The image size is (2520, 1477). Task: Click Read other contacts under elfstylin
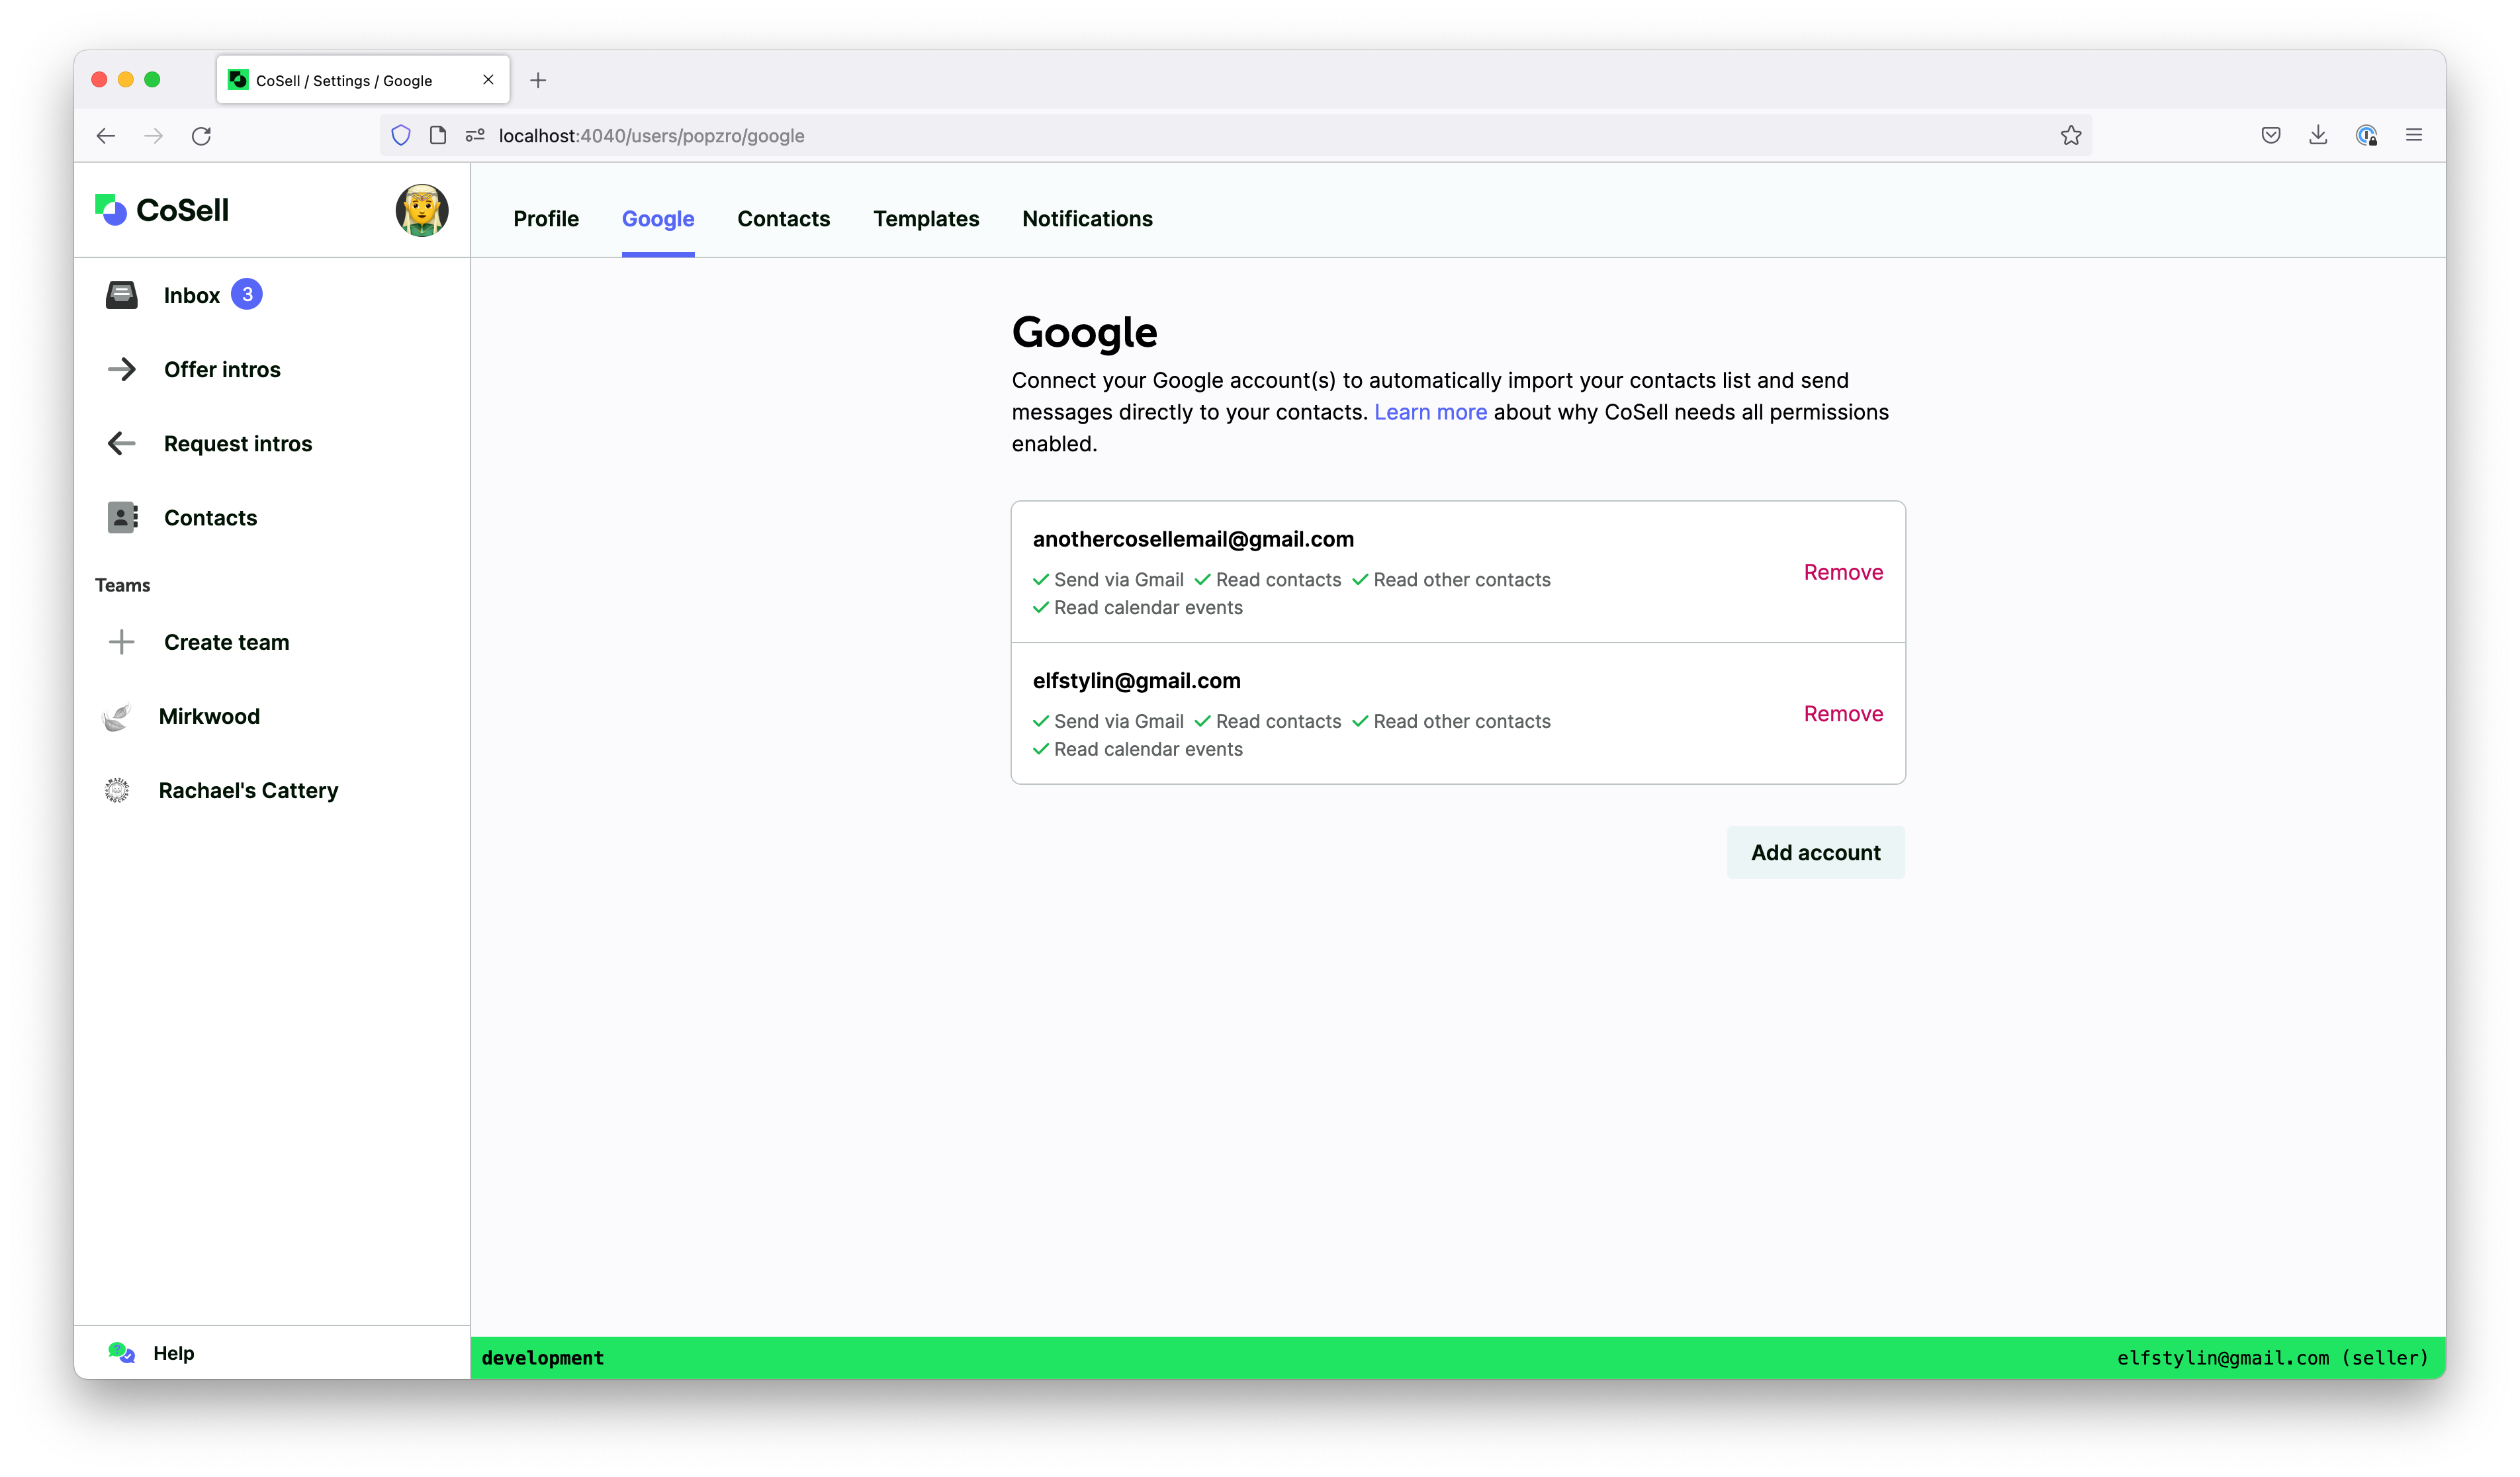1451,722
